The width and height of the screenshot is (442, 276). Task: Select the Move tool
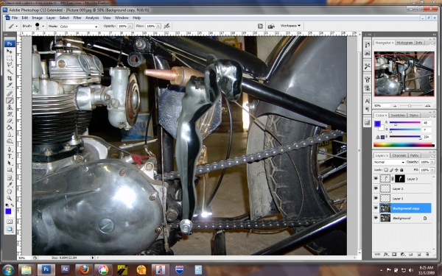10,52
